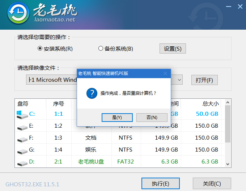Click the Windows drive icon for C:

coord(22,115)
